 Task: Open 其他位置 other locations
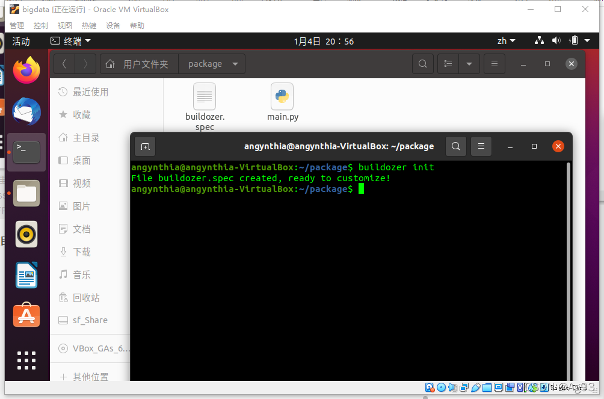(90, 376)
